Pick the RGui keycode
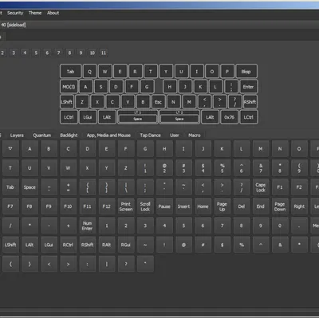Screen dimensions: 319x318 click(126, 245)
